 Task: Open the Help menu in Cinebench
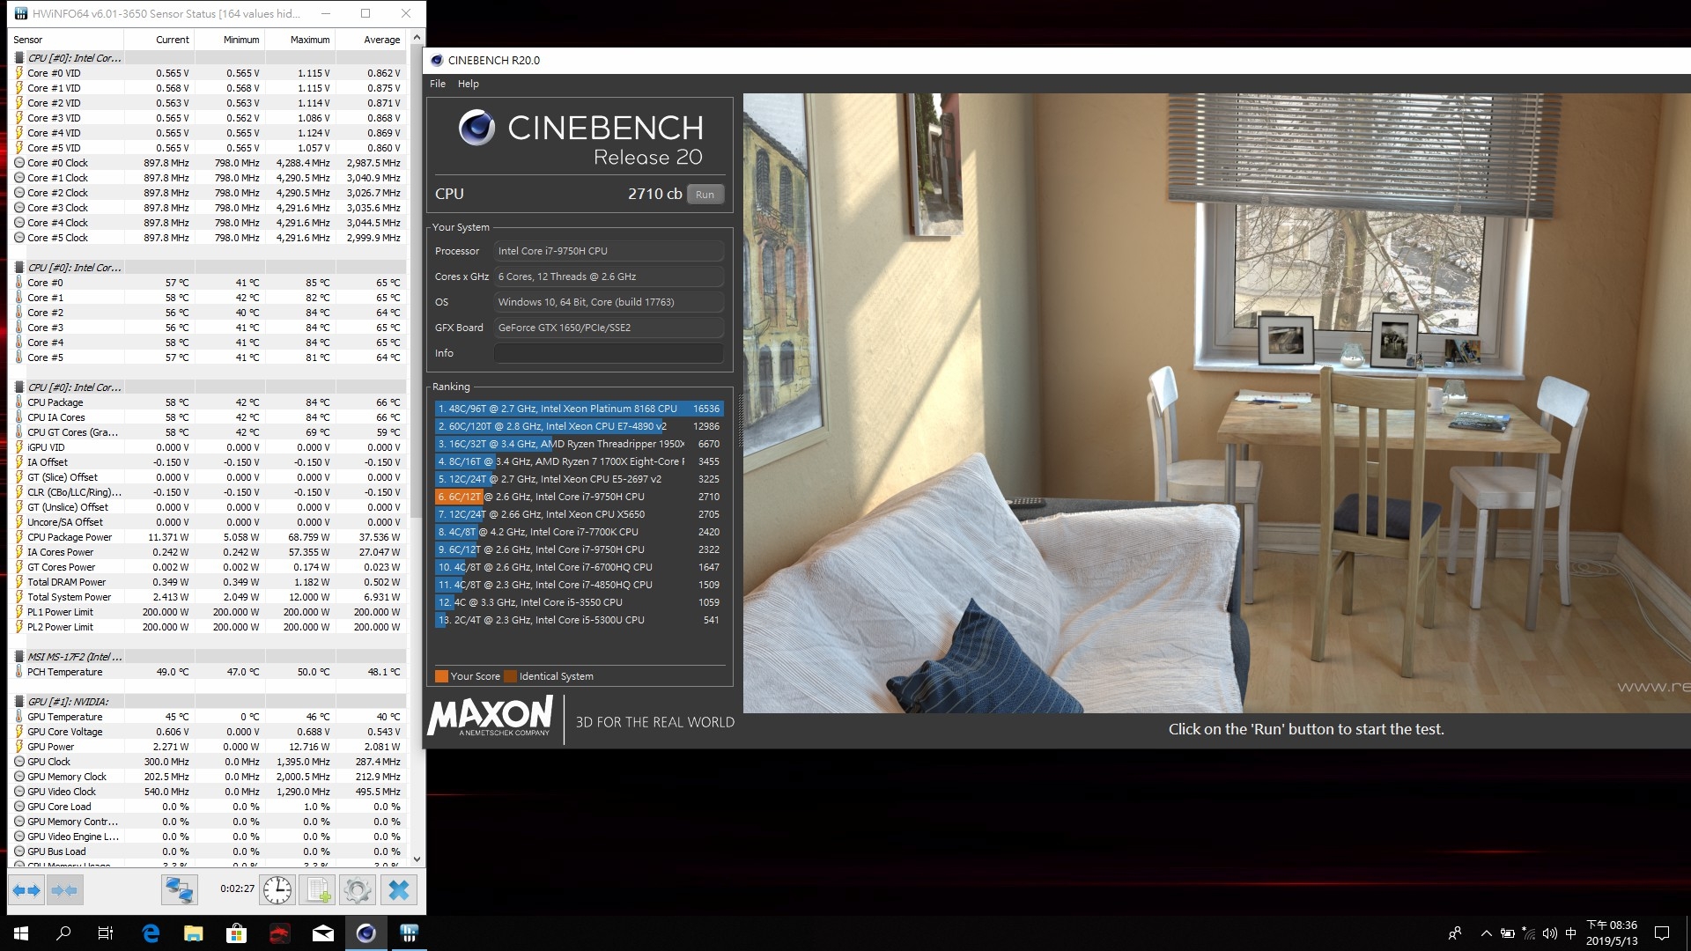coord(469,84)
